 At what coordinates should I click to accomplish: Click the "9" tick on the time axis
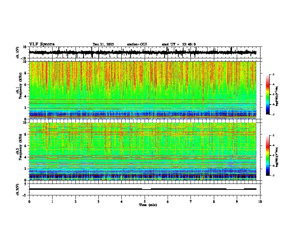pyautogui.click(x=237, y=202)
